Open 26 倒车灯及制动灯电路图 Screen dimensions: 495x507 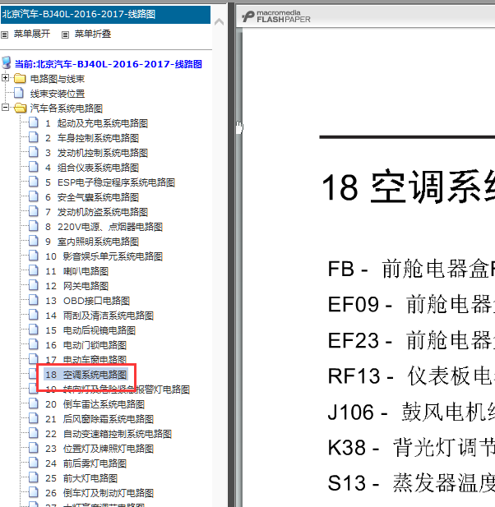[99, 493]
